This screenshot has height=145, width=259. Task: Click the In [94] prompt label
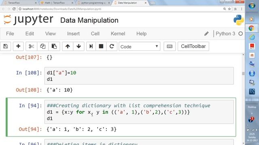[x=30, y=106]
